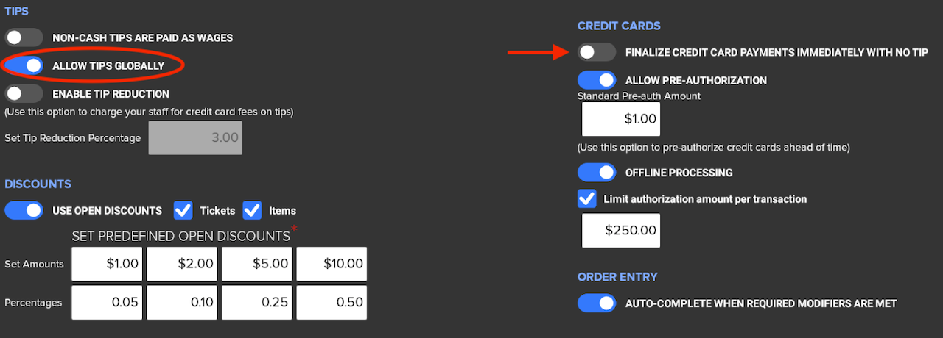Turn off Allow Pre-Authorization toggle

[x=597, y=80]
